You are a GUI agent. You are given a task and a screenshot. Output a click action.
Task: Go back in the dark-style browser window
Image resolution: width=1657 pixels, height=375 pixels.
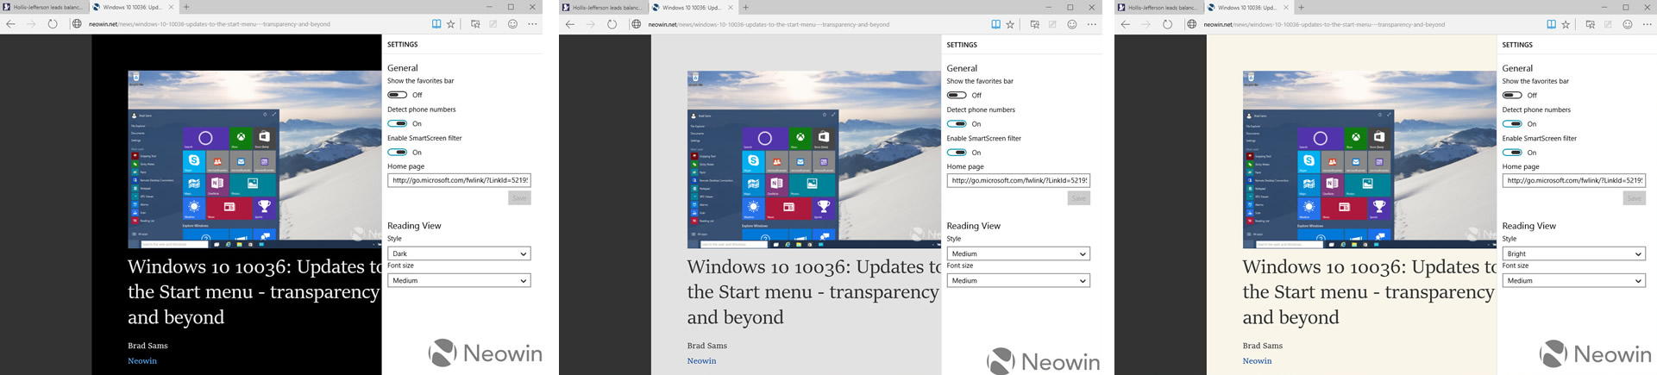click(10, 24)
